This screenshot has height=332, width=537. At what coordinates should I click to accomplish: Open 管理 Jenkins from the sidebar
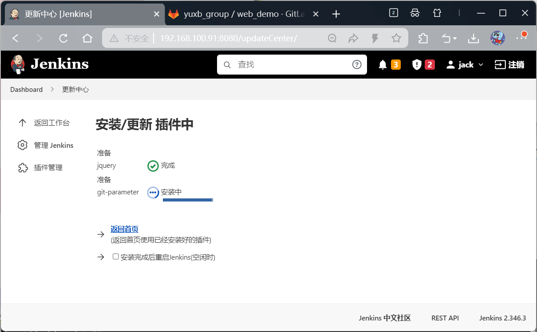click(x=54, y=145)
